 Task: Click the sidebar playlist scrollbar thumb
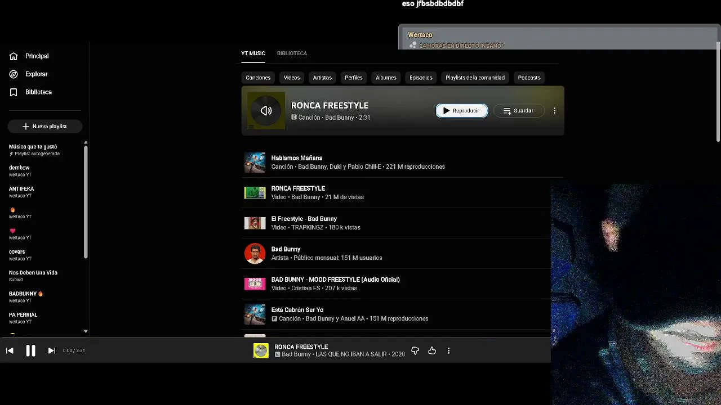(x=86, y=202)
